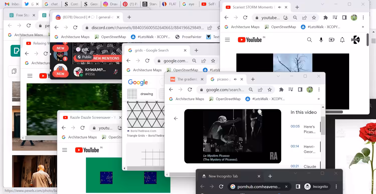Click the picasso window vertical scrollbar

click(323, 126)
